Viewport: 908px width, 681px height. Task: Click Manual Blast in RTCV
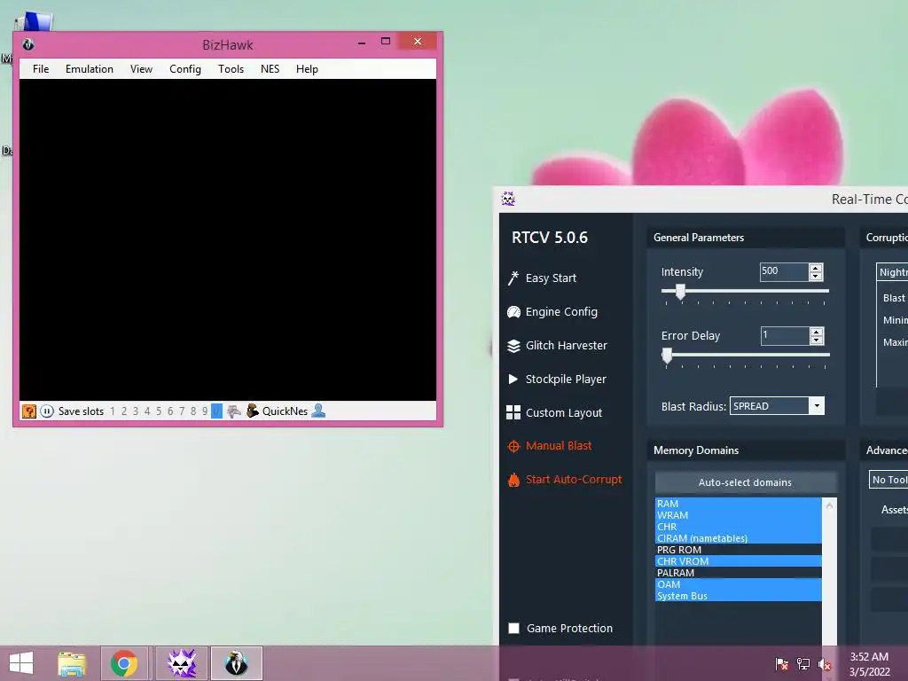tap(559, 446)
